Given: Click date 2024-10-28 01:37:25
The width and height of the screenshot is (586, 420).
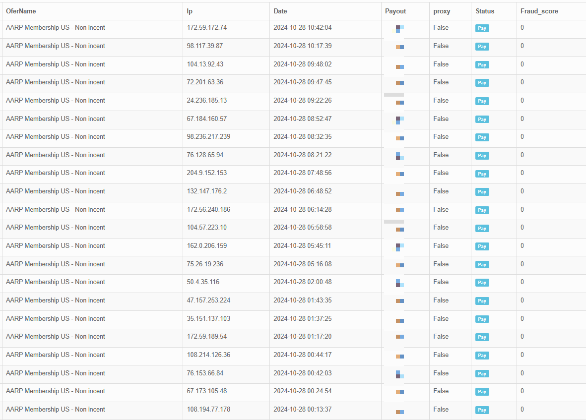Looking at the screenshot, I should 302,318.
